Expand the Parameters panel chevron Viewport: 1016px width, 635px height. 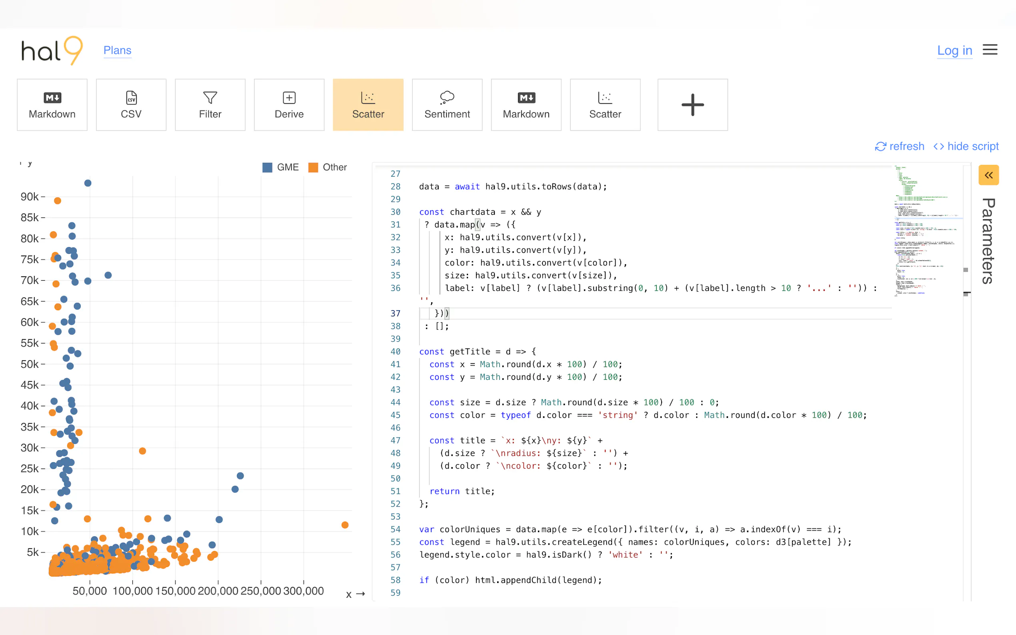[x=988, y=175]
